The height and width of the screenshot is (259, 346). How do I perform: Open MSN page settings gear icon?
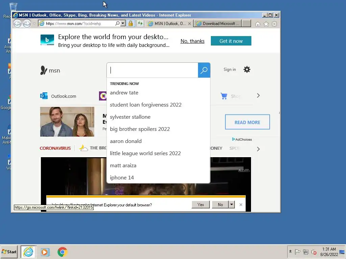247,69
